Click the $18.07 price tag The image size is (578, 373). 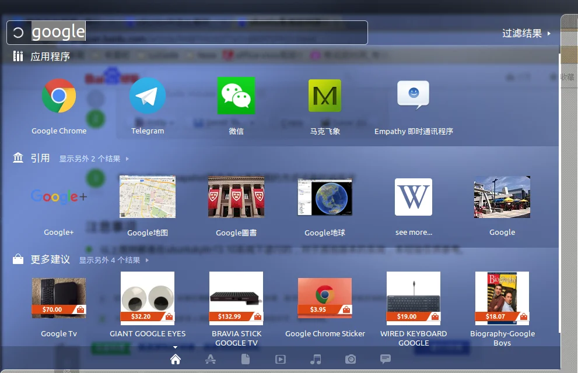tap(495, 316)
